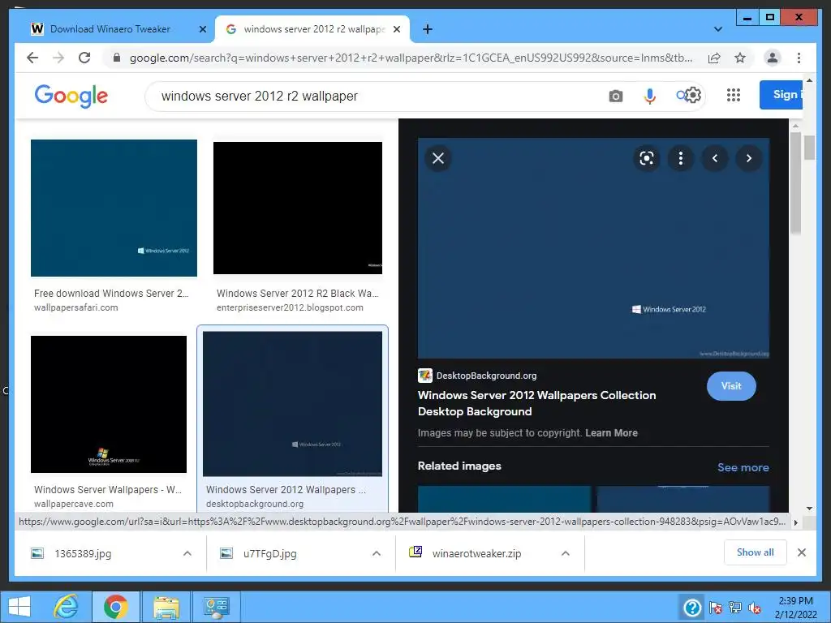
Task: Share this page from the address bar
Action: 714,58
